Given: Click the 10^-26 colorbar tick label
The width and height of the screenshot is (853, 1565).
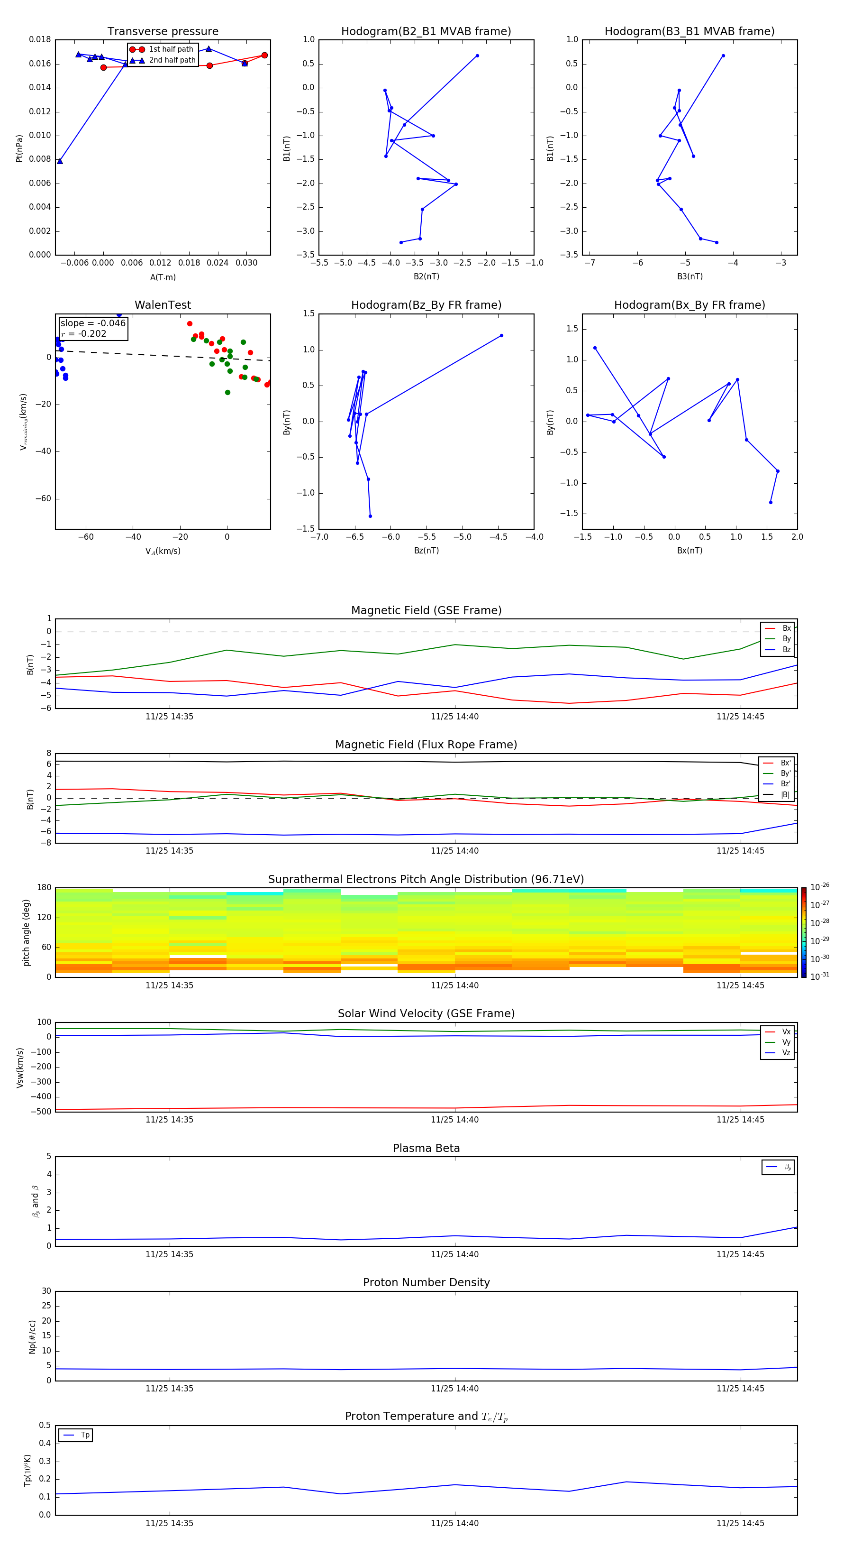Looking at the screenshot, I should click(820, 886).
